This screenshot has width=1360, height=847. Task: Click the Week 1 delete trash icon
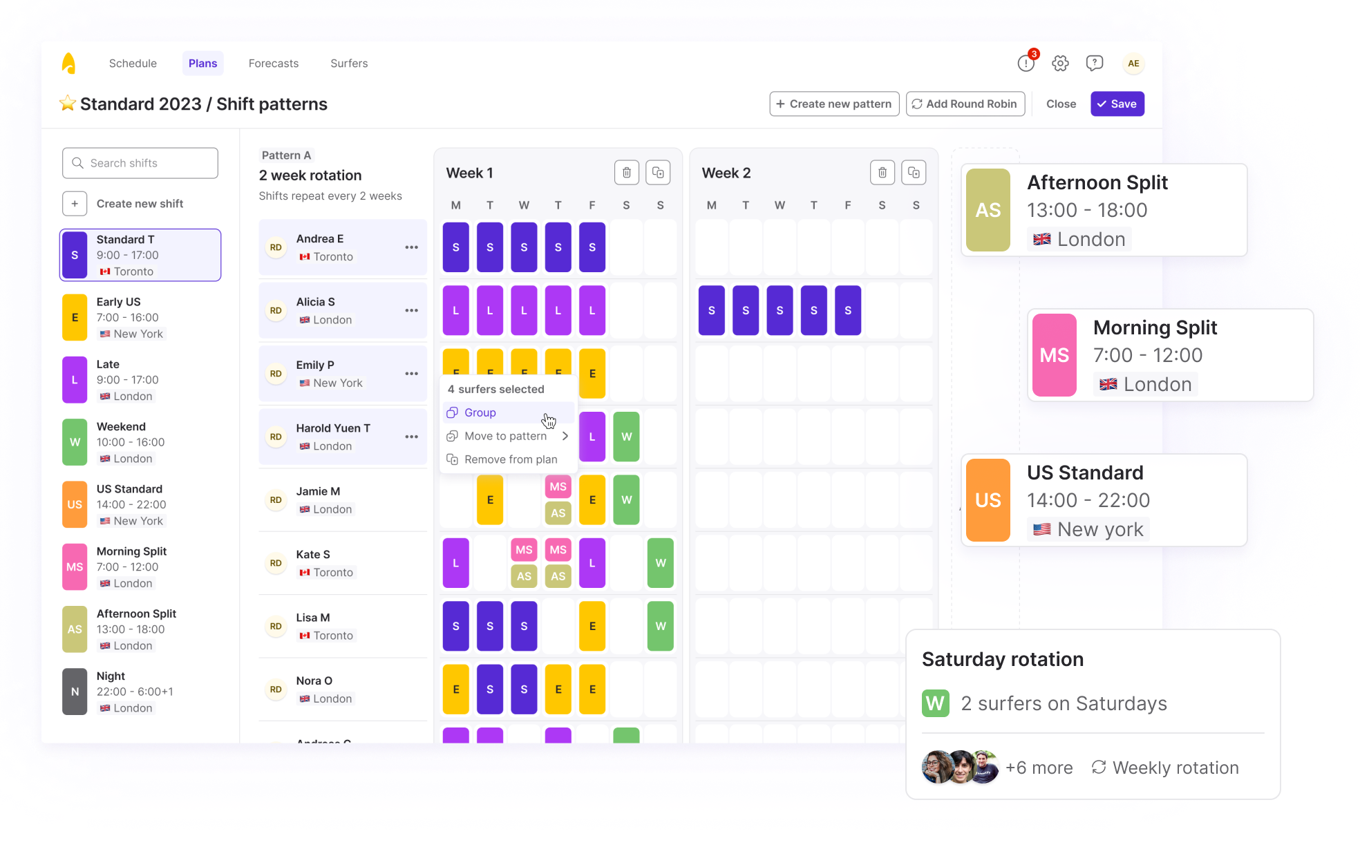point(626,173)
